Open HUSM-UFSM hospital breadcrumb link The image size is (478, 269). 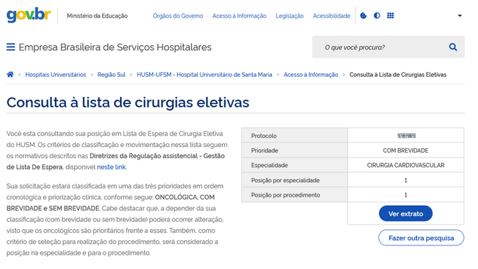[x=204, y=75]
